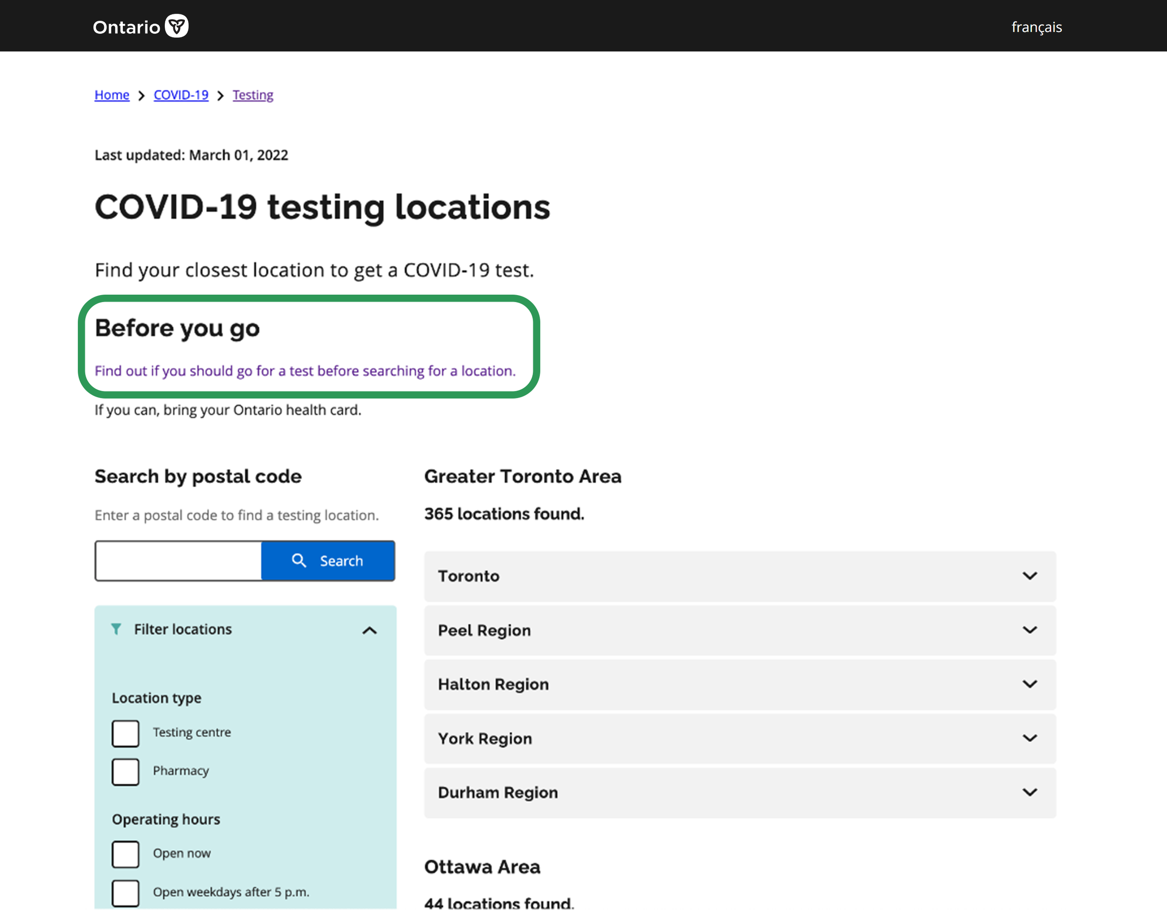
Task: Click 'Last updated: March 01, 2022' text
Action: coord(191,155)
